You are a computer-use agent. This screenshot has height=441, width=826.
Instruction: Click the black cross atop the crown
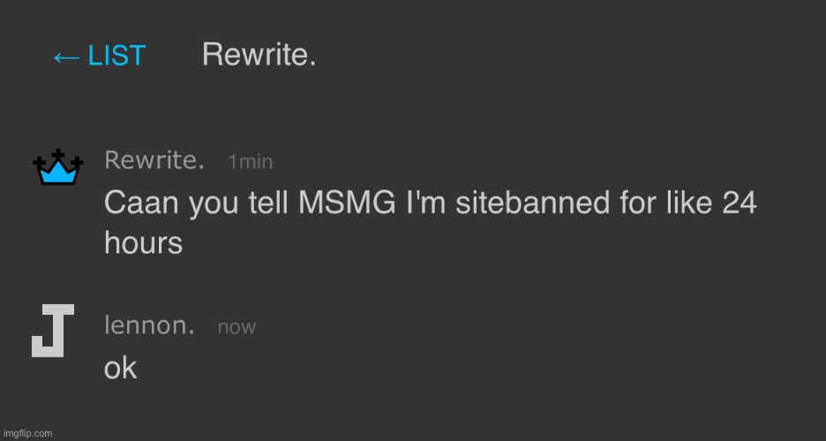click(58, 155)
